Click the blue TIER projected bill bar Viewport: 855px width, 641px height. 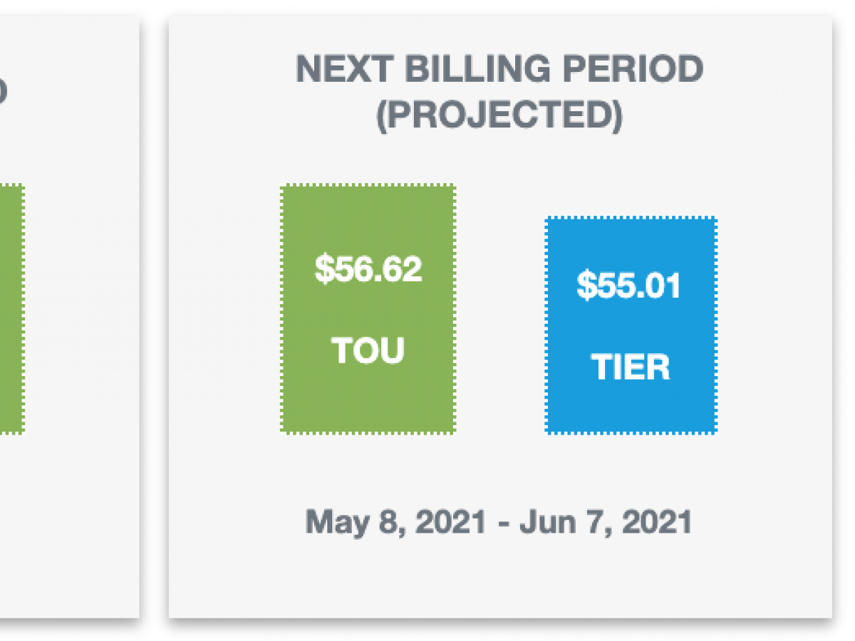click(631, 325)
